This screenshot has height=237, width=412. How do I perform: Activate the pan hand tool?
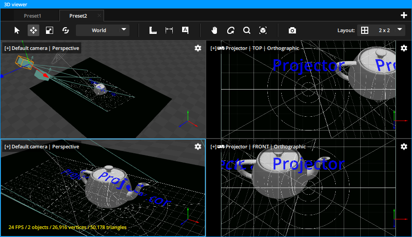214,30
